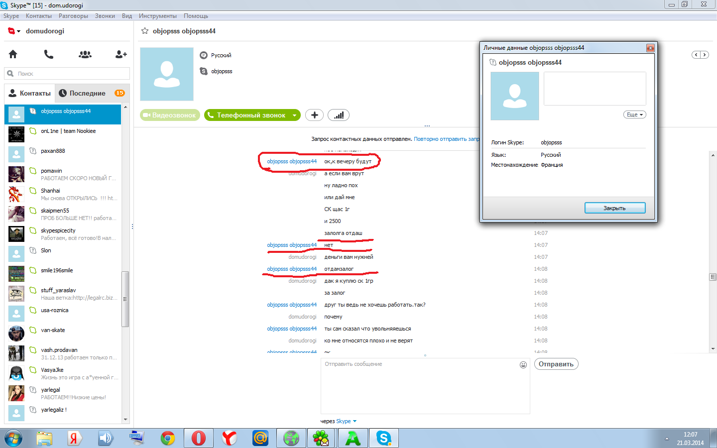Select contact Slon
Image resolution: width=717 pixels, height=448 pixels.
[63, 254]
